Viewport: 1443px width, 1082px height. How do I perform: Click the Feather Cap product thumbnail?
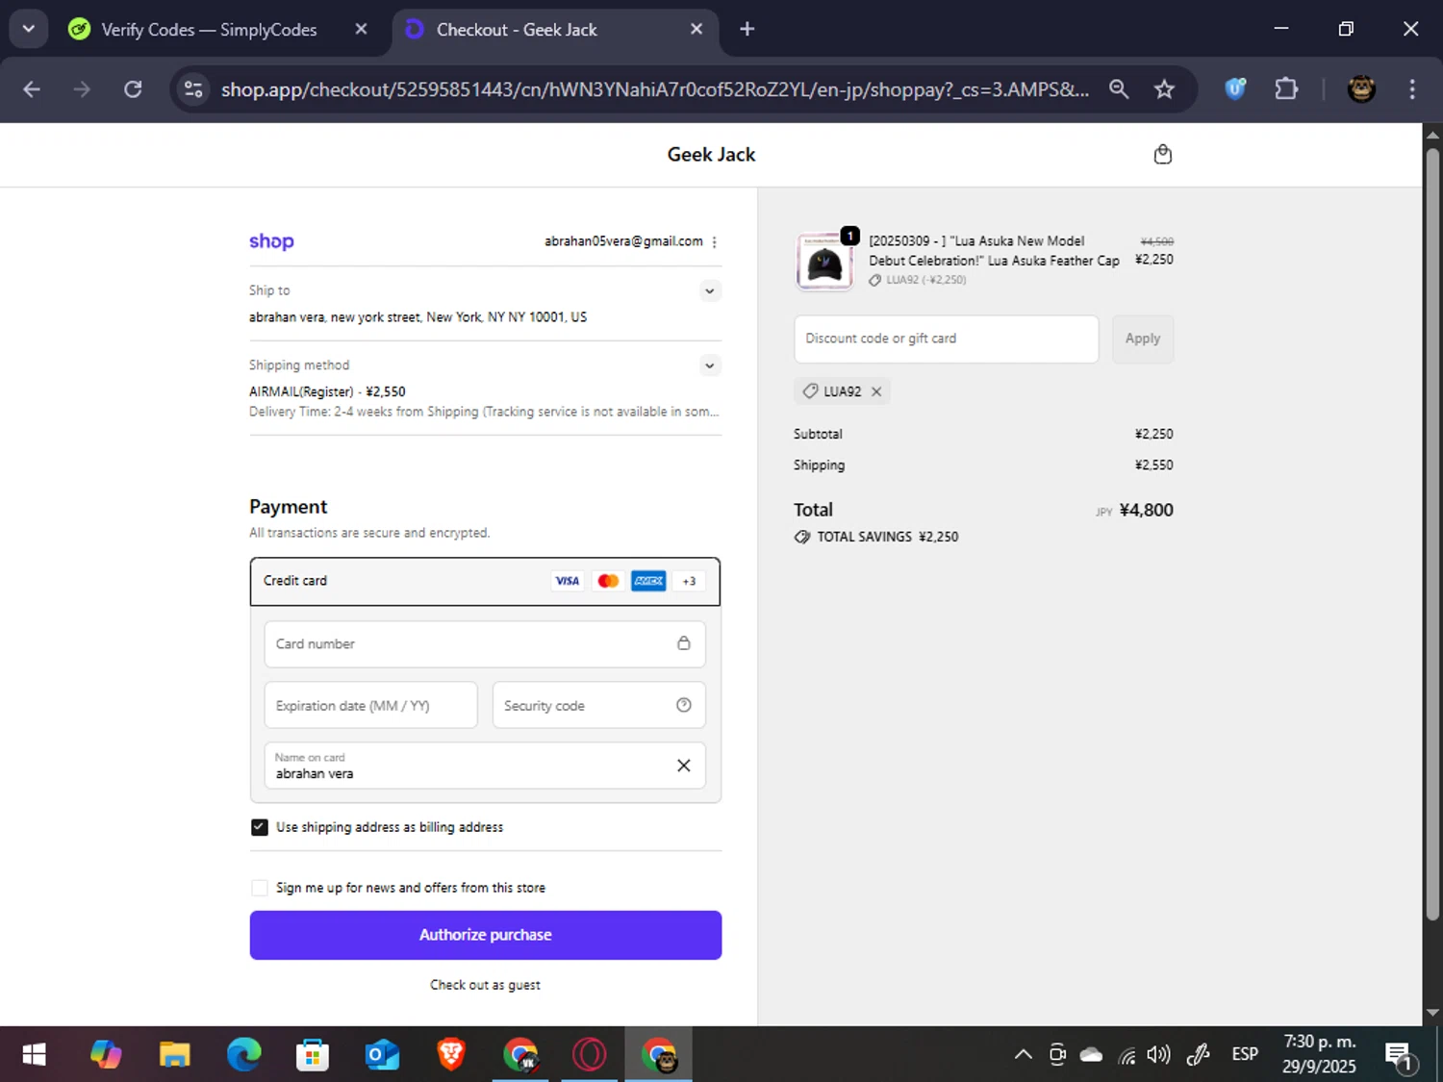coord(824,262)
